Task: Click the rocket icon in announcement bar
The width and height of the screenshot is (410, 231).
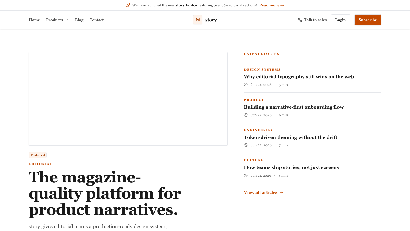Action: pyautogui.click(x=128, y=5)
